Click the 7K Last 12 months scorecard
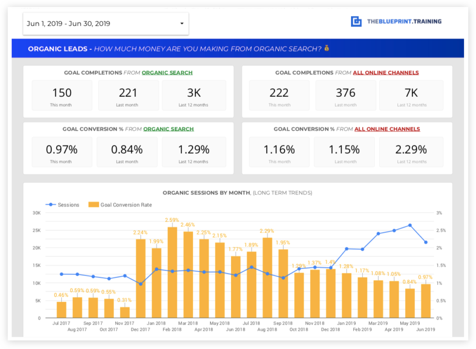 point(411,95)
